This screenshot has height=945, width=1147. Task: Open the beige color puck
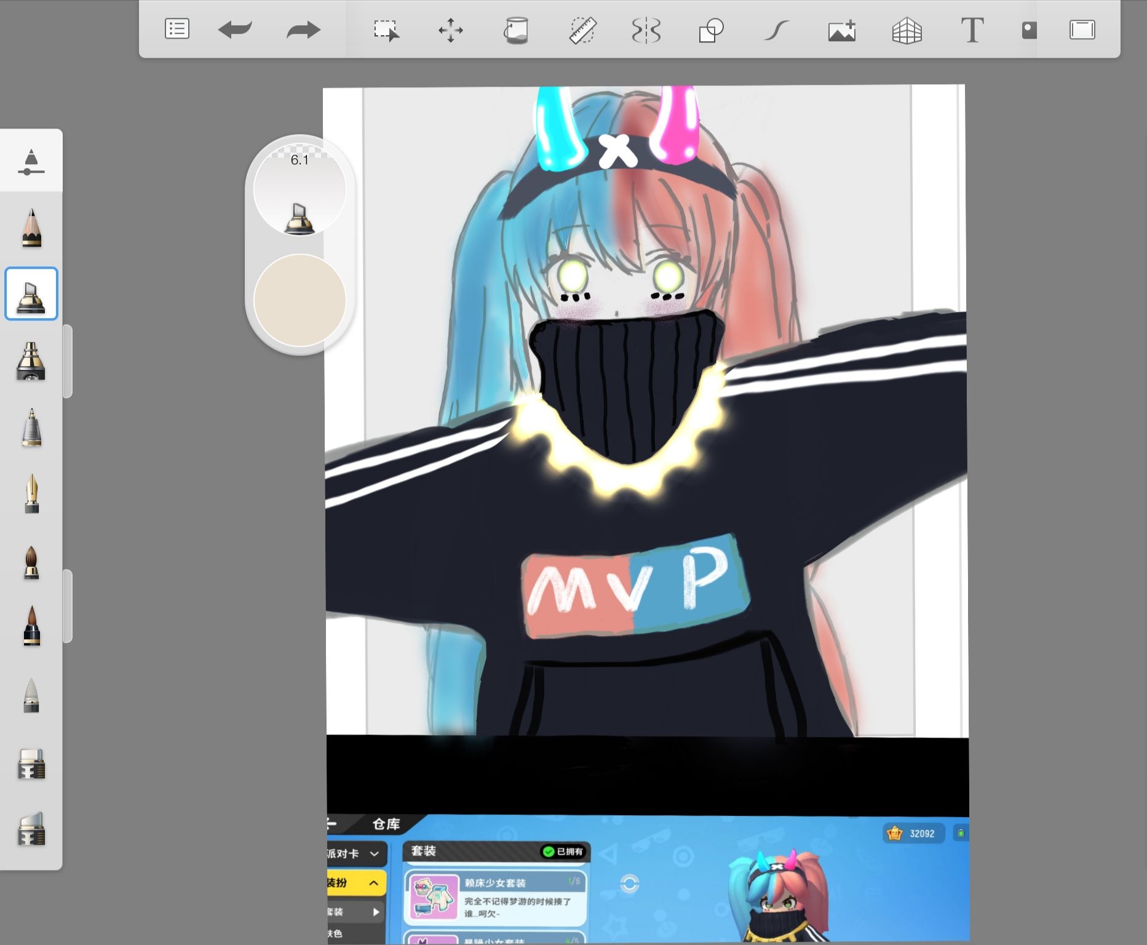300,300
